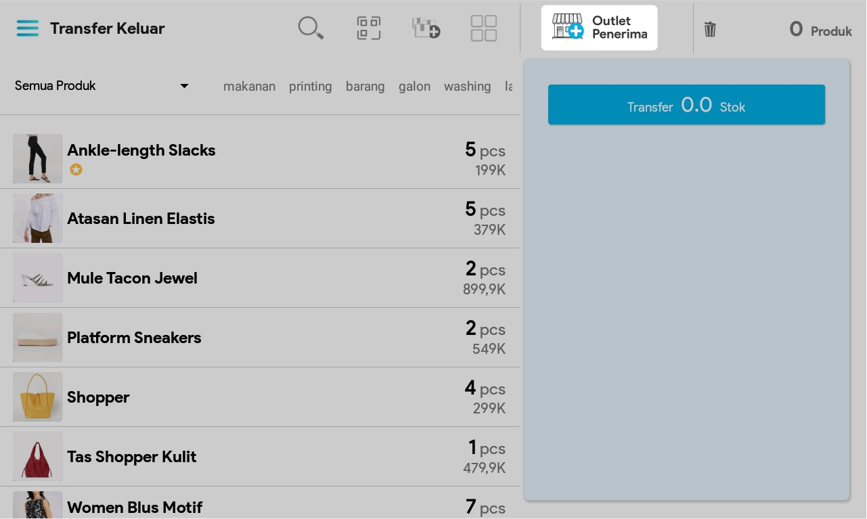Switch to grid view layout
This screenshot has width=867, height=519.
click(484, 28)
